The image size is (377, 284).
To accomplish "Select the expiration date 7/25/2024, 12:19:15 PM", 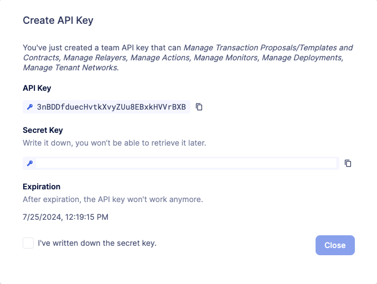I will pyautogui.click(x=65, y=217).
